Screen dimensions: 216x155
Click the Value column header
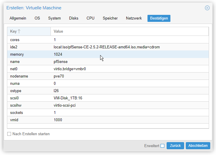[x=129, y=31]
